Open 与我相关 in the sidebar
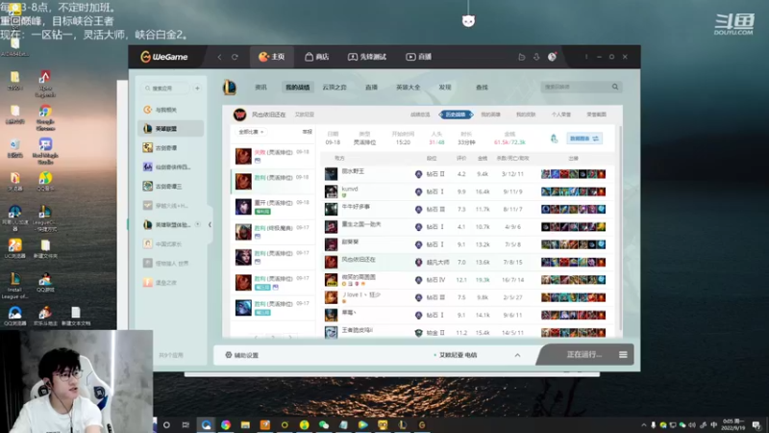This screenshot has width=769, height=433. [171, 110]
